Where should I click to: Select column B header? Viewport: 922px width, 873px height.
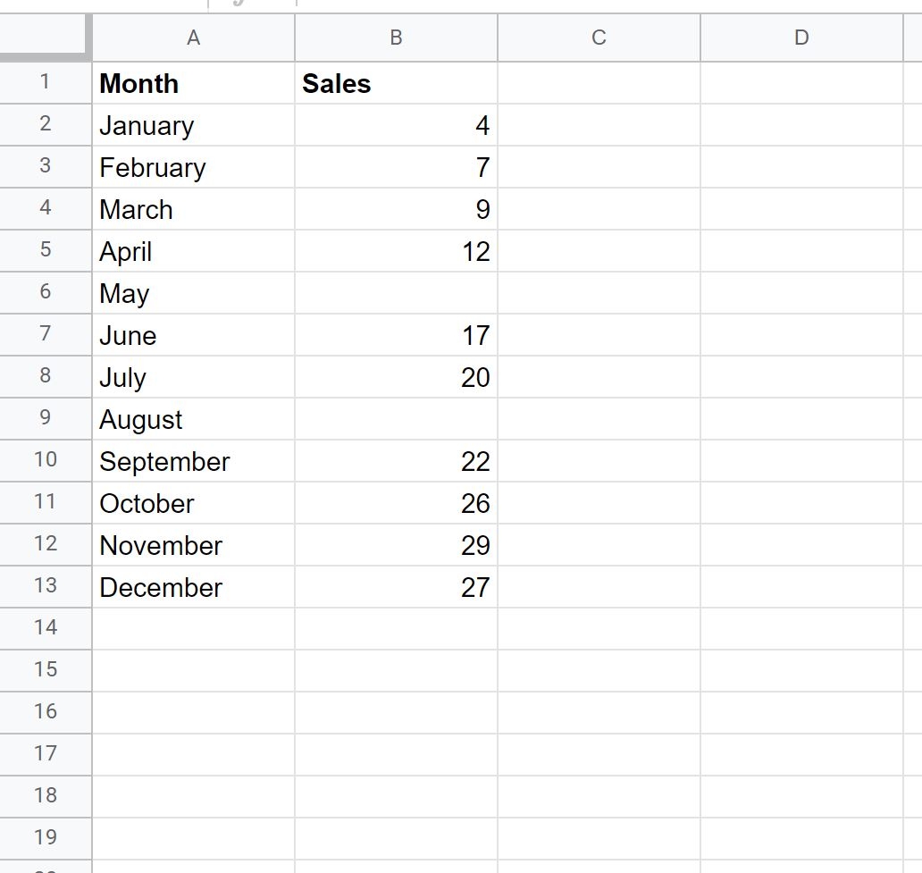395,38
